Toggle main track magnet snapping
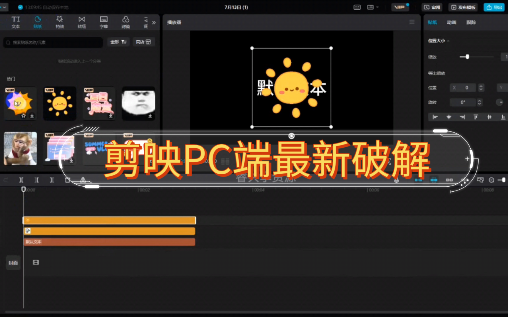 419,180
